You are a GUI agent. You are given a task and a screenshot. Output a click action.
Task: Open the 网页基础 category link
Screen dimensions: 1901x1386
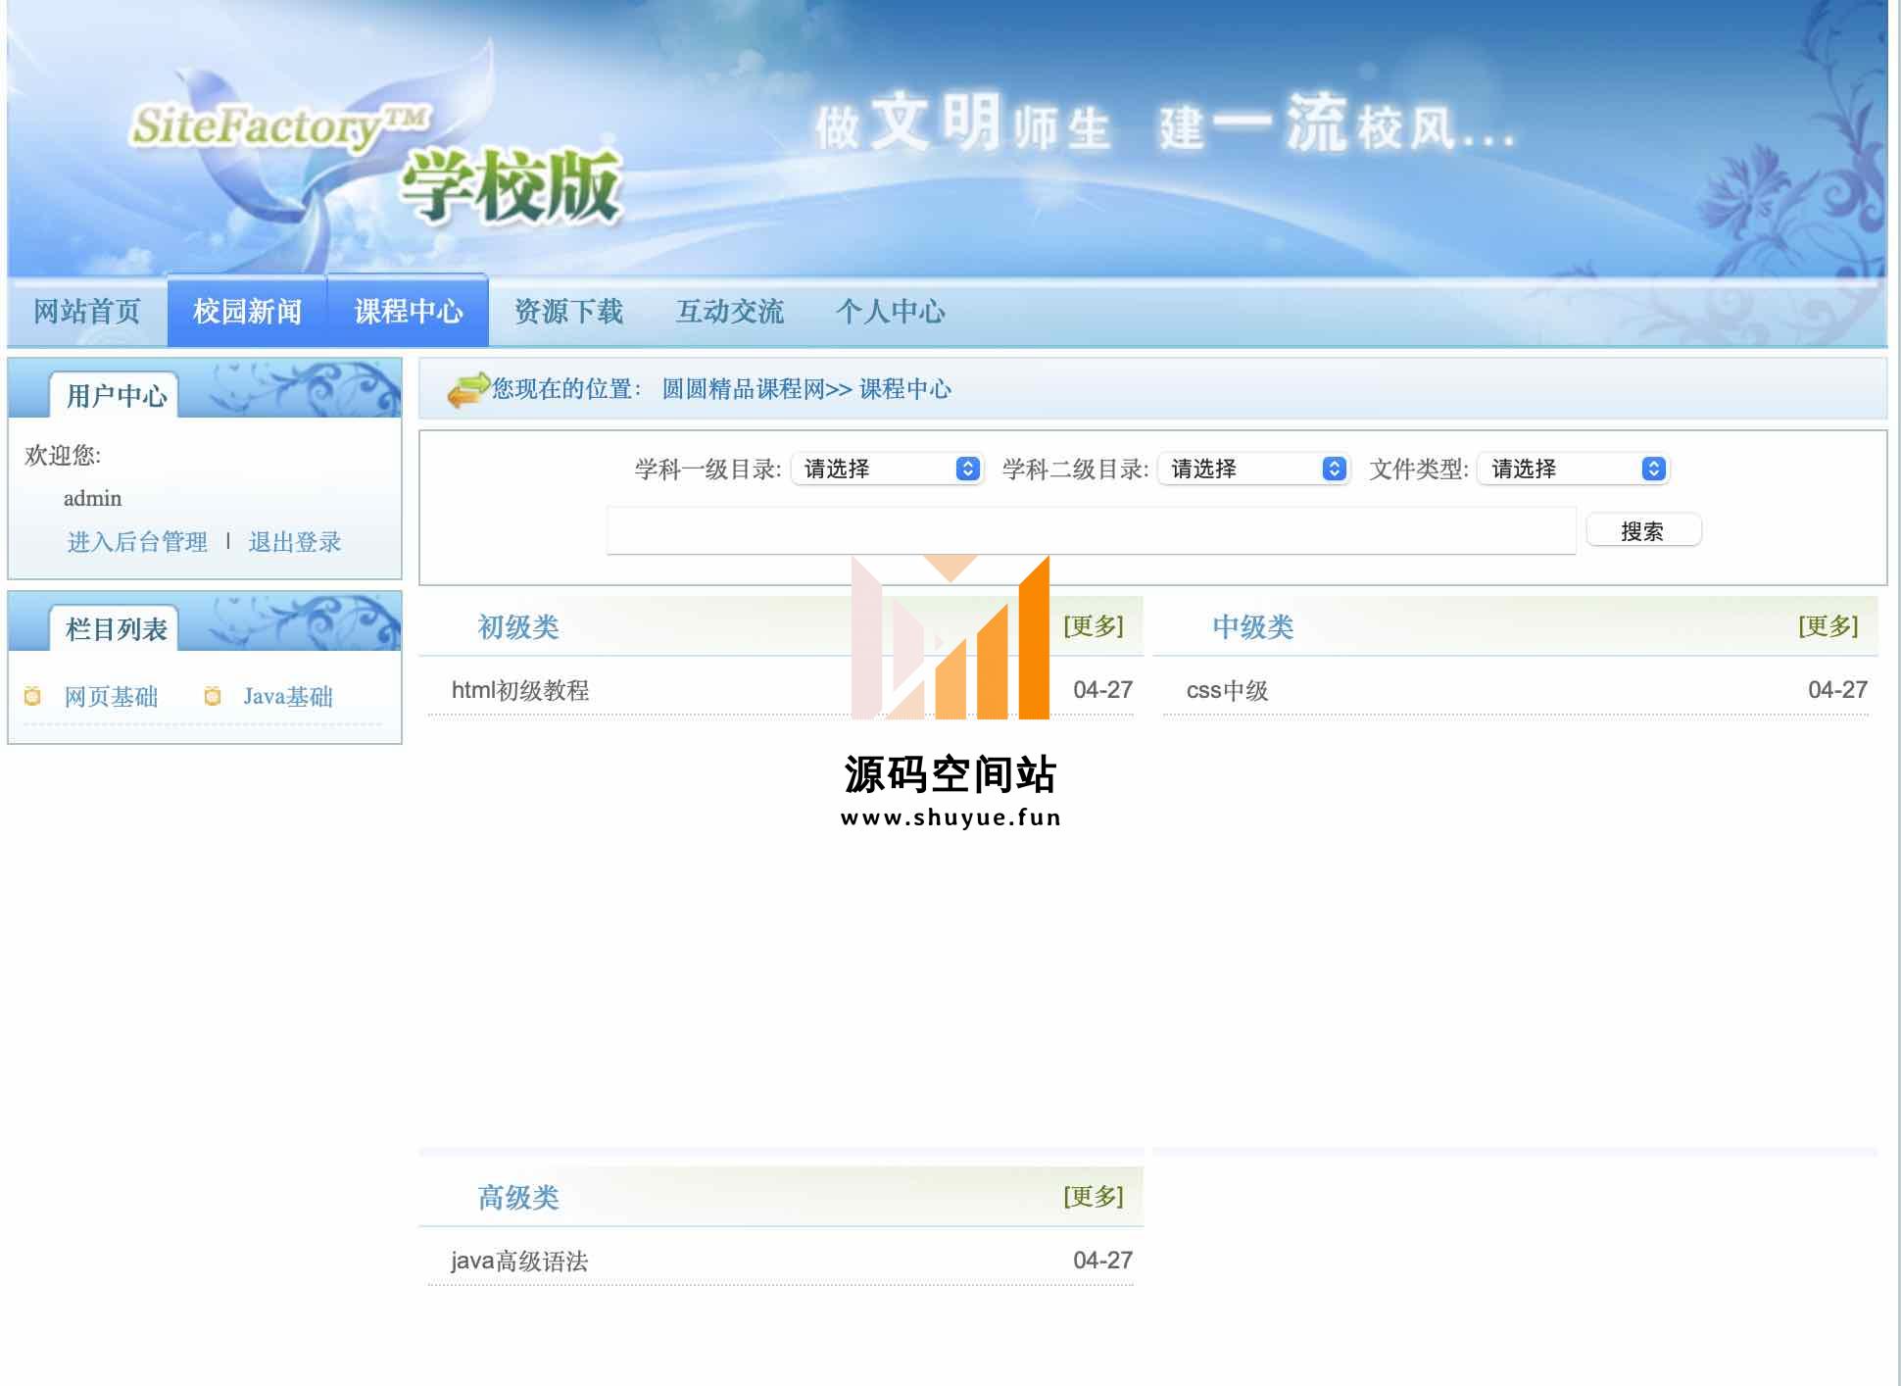point(111,697)
